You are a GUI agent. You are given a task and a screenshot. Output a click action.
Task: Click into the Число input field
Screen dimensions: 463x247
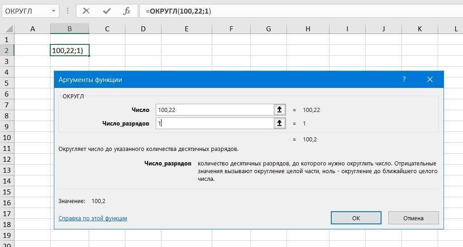(215, 110)
